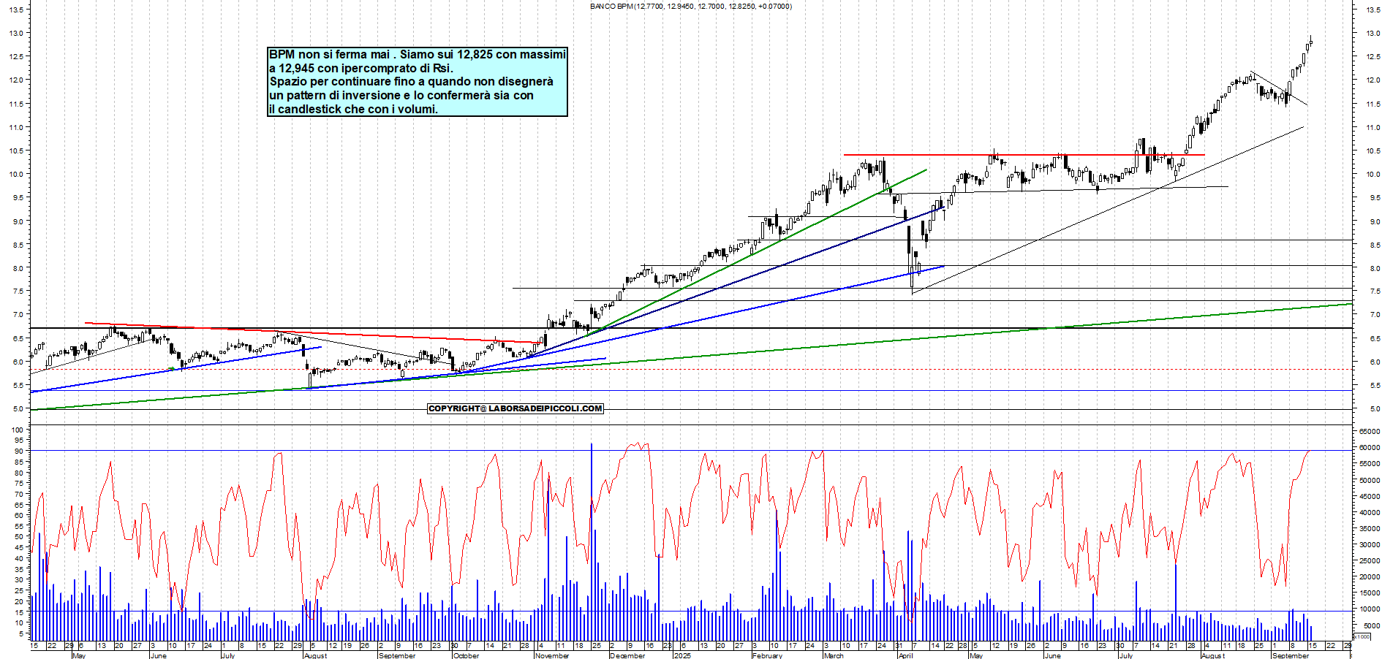1382x659 pixels.
Task: Click the 65000 volume axis label
Action: (1370, 432)
